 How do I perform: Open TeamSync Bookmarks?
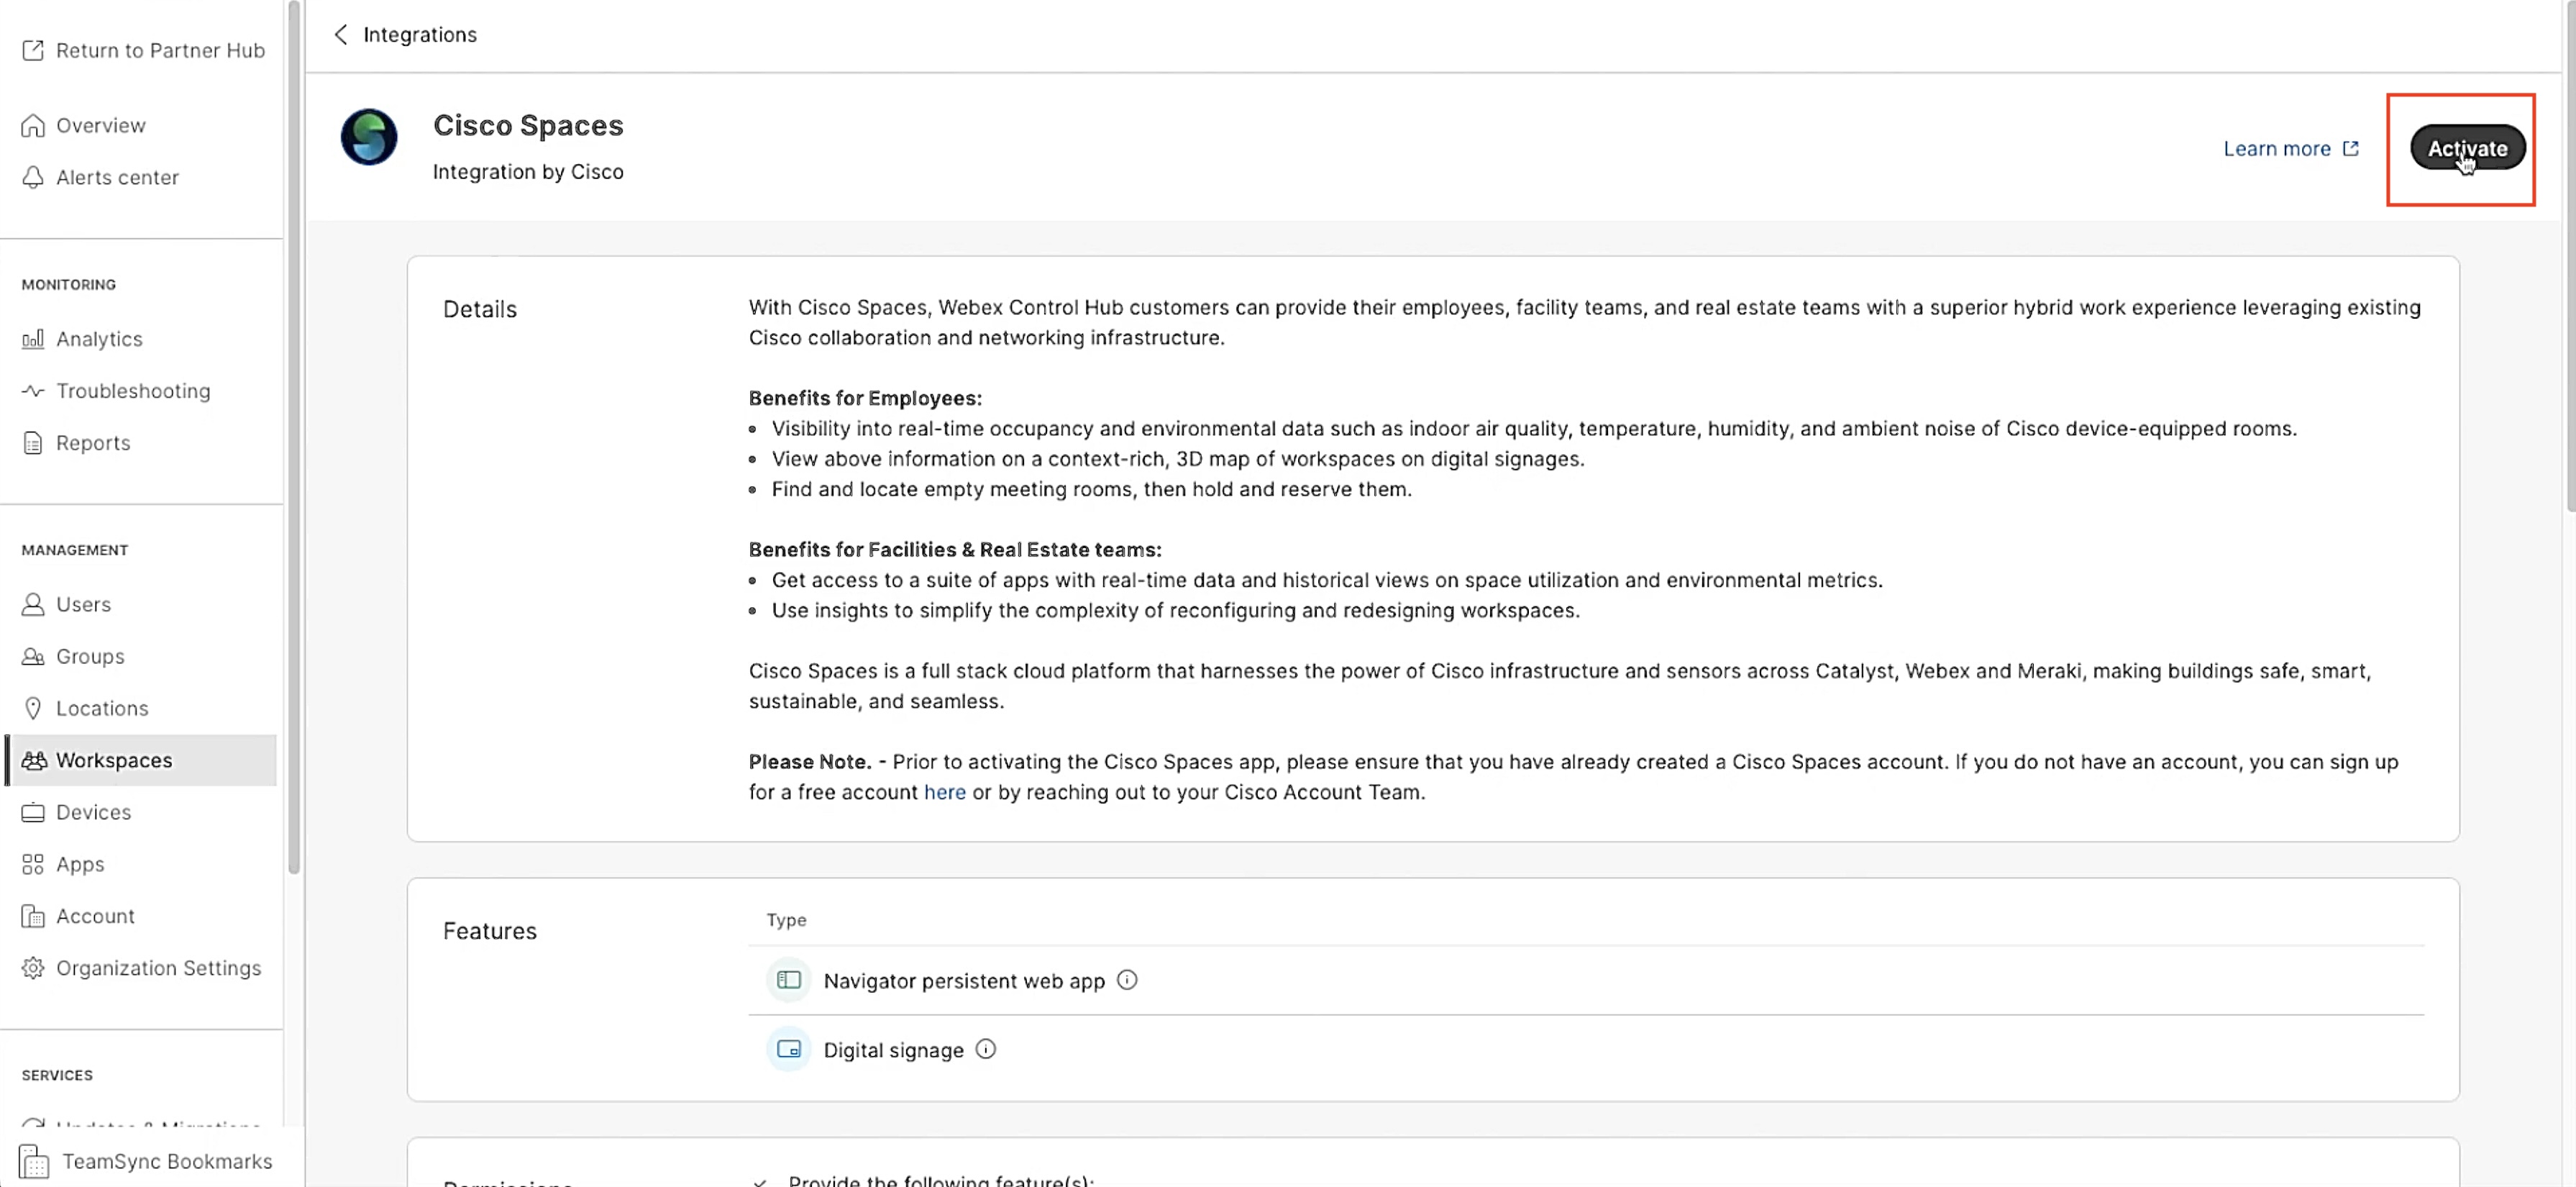point(167,1161)
